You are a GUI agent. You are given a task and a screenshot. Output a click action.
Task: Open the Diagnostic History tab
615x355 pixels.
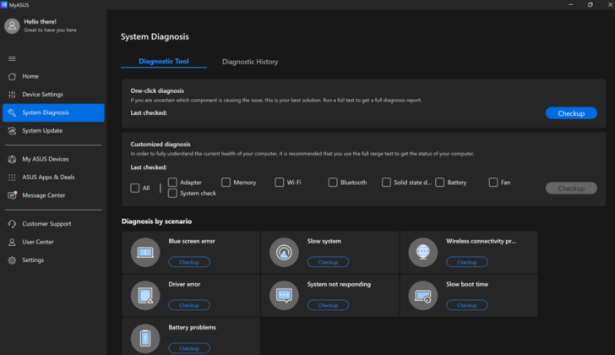(250, 62)
